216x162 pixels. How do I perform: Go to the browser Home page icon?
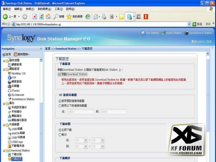click(x=48, y=17)
